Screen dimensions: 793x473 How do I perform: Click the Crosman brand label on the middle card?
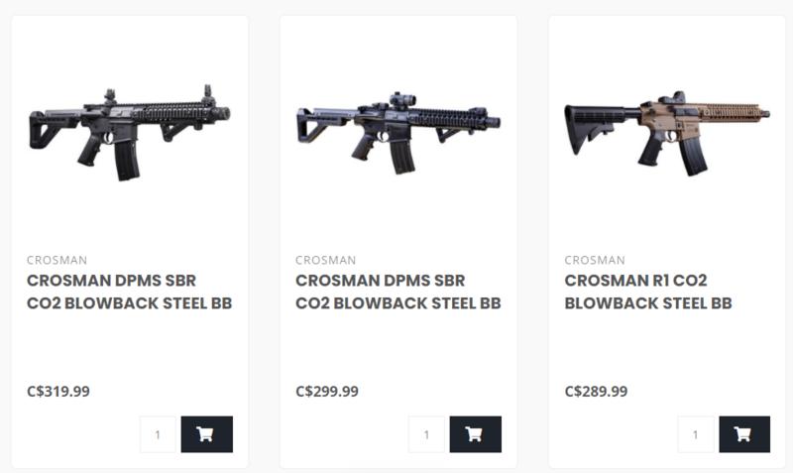point(325,260)
